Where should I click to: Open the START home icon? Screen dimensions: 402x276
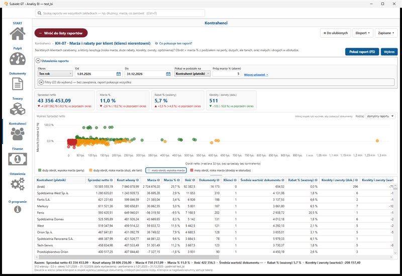coord(18,34)
